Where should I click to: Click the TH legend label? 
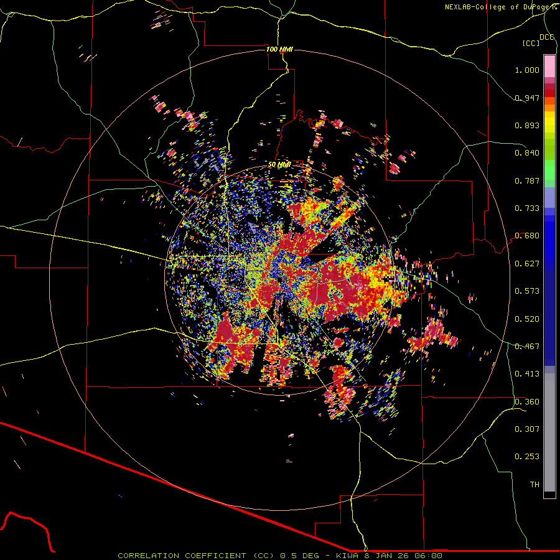[534, 485]
